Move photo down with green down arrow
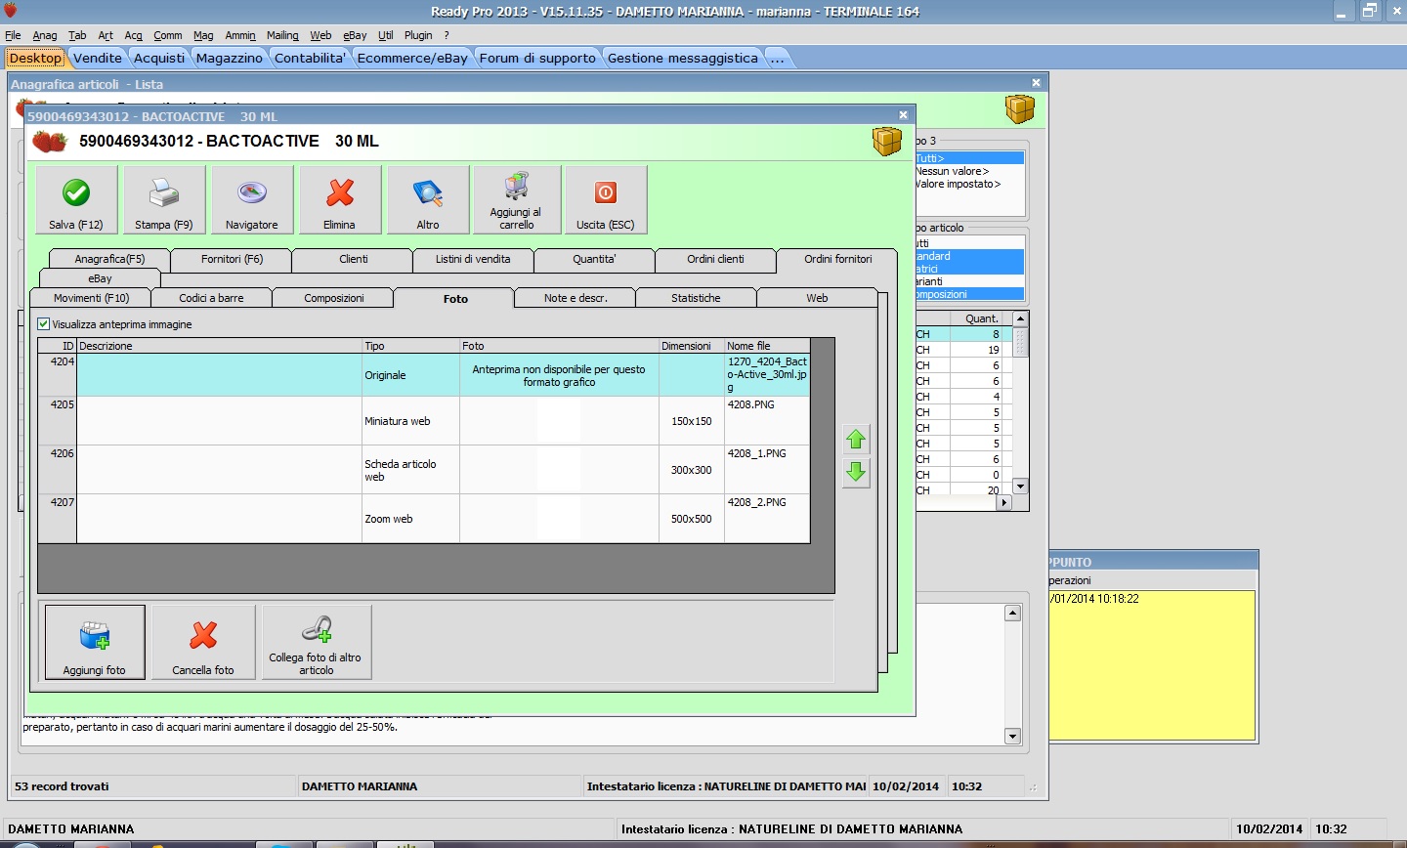The height and width of the screenshot is (848, 1407). 856,472
